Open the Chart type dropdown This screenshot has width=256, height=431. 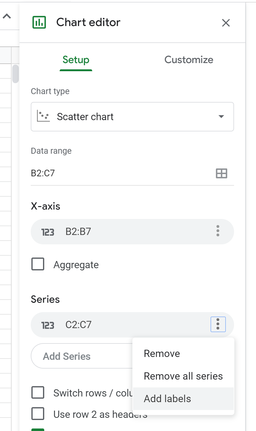pyautogui.click(x=132, y=117)
